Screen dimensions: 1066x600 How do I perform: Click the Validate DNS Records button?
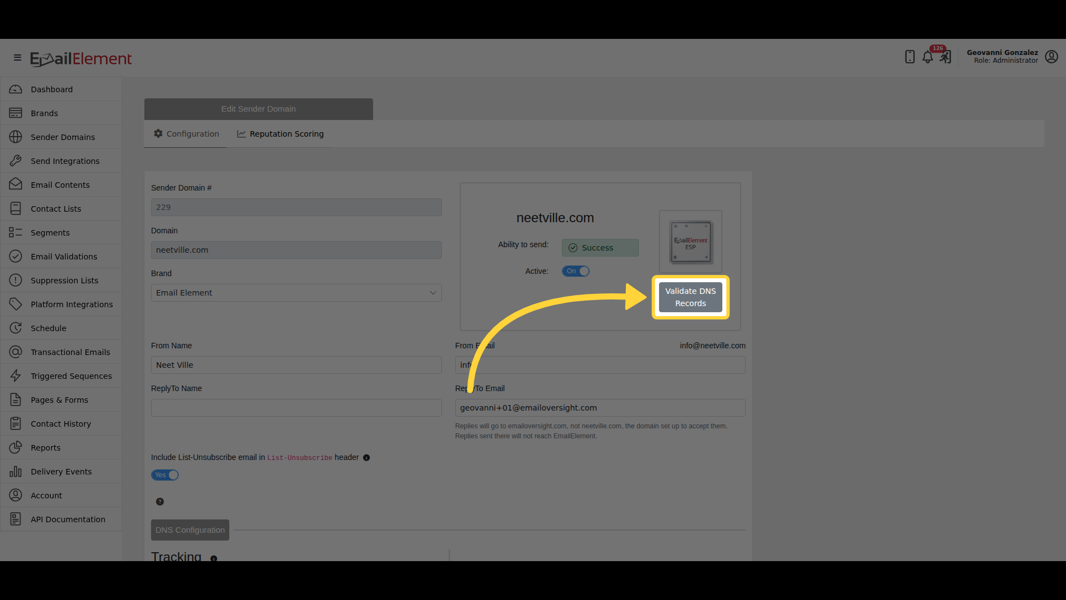click(691, 297)
